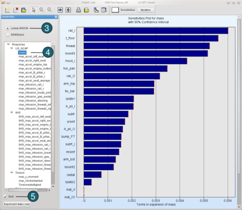Click the fit-to-window icon

(x=60, y=10)
